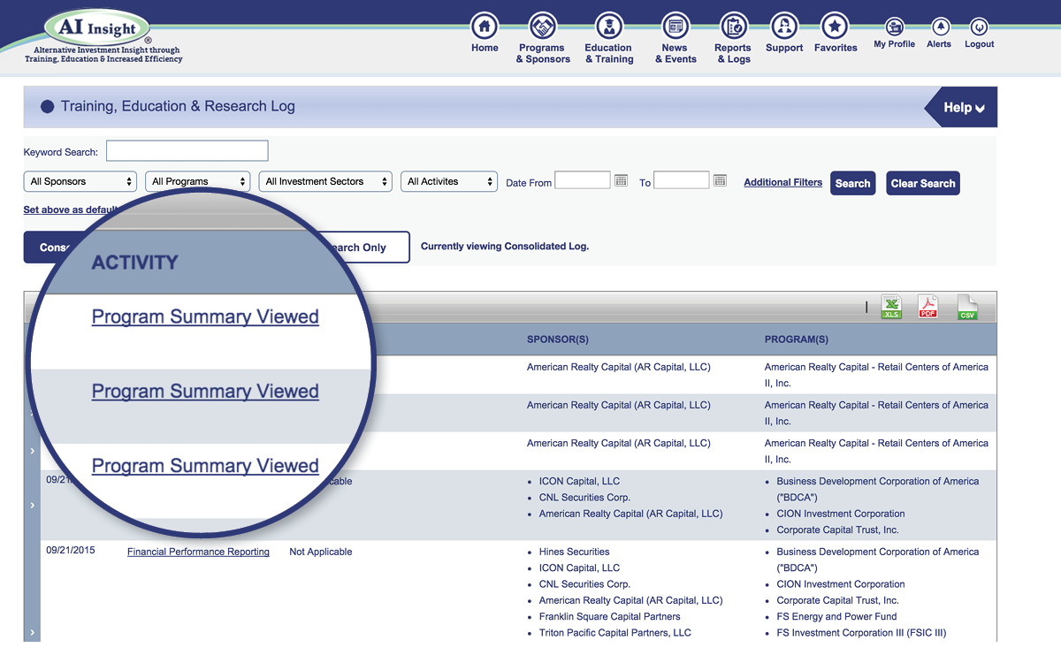Open the Financial Performance Reporting link
Image resolution: width=1061 pixels, height=663 pixels.
(199, 552)
